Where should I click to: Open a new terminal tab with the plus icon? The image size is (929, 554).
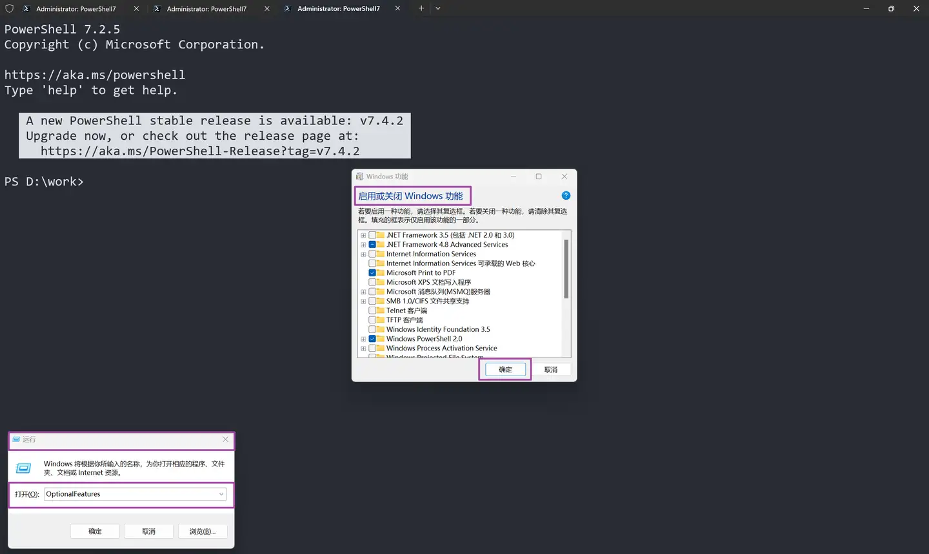(421, 8)
